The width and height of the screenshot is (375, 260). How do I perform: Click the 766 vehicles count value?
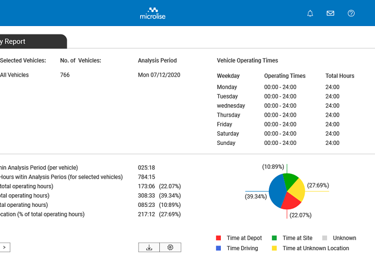pos(65,75)
